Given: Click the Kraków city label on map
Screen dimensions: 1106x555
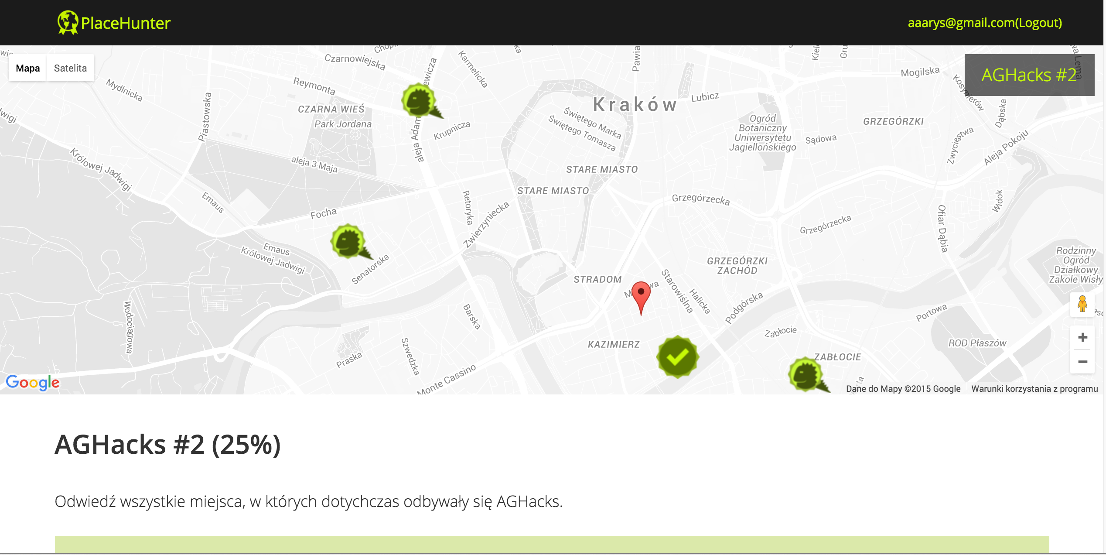Looking at the screenshot, I should point(635,105).
